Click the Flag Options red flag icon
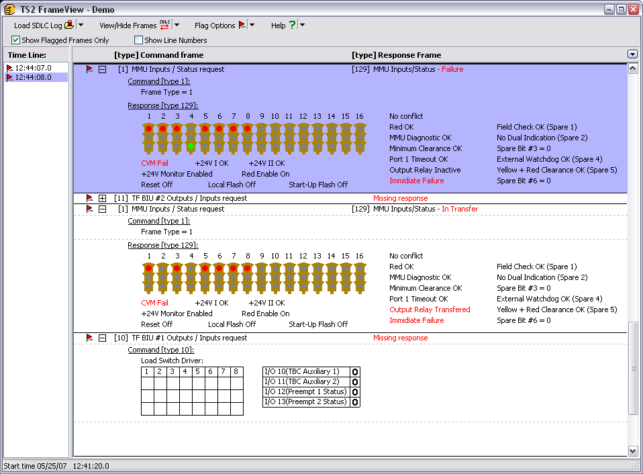Viewport: 643px width, 474px height. click(242, 26)
